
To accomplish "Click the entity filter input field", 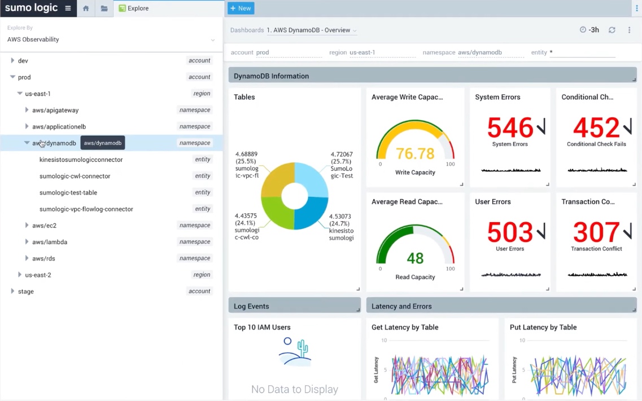I will pos(582,52).
